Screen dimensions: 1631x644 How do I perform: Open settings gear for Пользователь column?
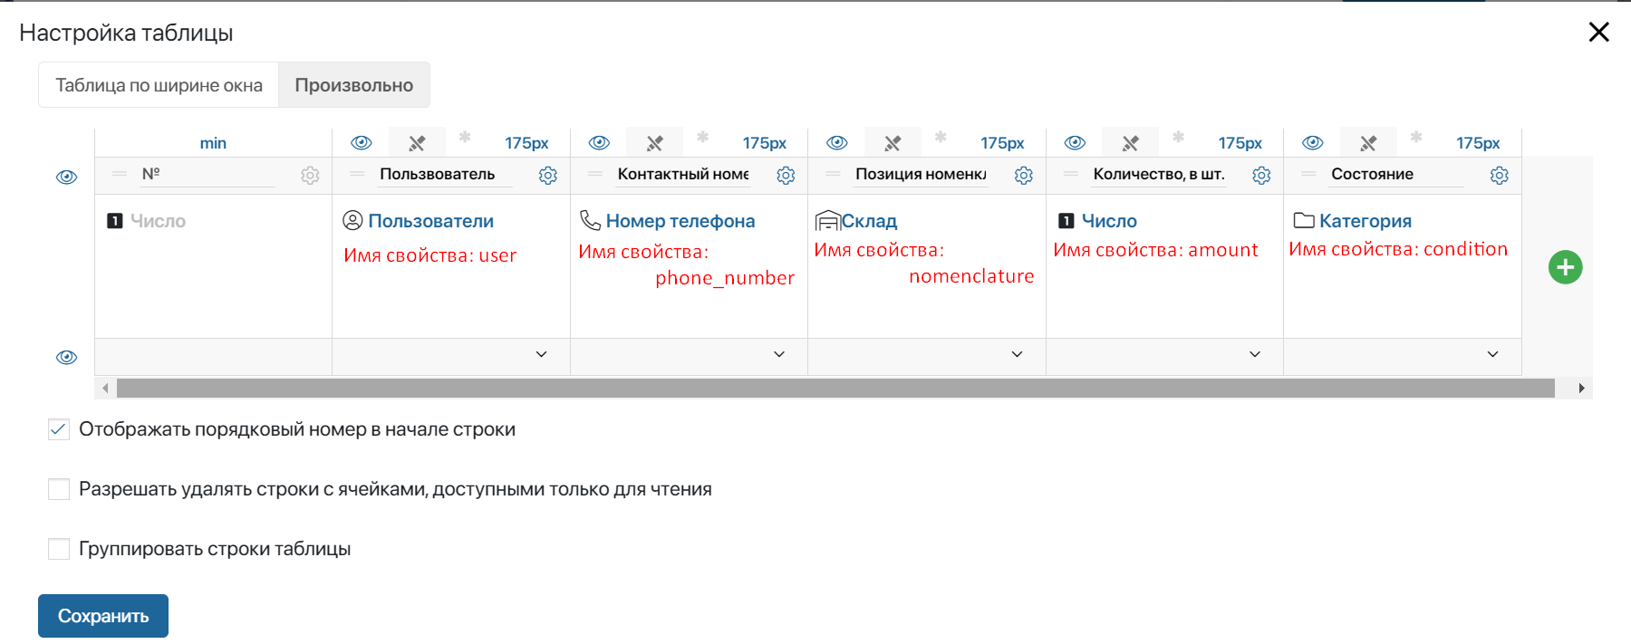(x=547, y=176)
